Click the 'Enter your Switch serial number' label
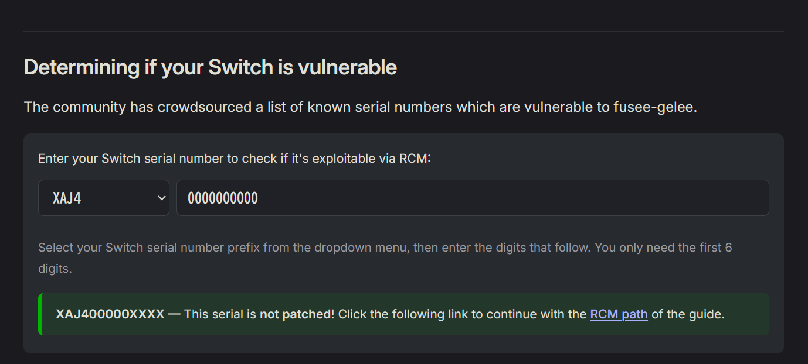This screenshot has width=808, height=364. pyautogui.click(x=235, y=159)
